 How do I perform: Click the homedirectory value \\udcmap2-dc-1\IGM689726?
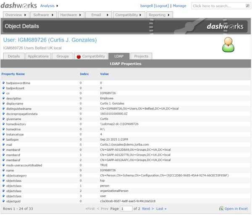tap(119, 124)
